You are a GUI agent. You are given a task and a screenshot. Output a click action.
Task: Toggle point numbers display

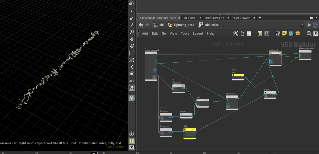pyautogui.click(x=132, y=32)
